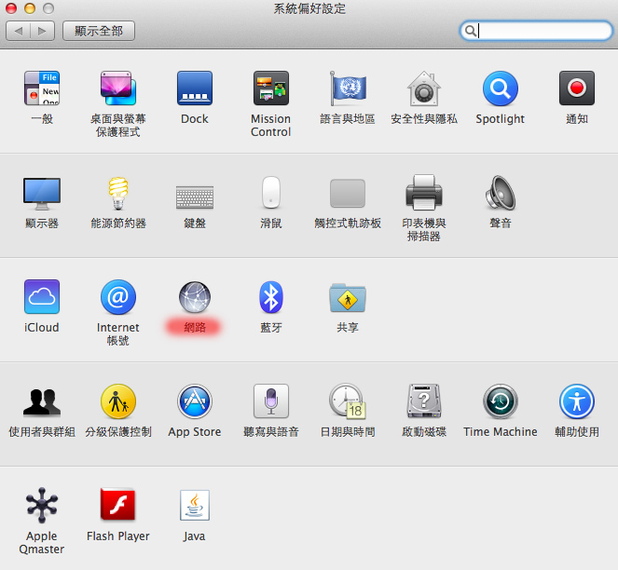
Task: Open the 印表機與掃描器 printer settings
Action: tap(423, 194)
